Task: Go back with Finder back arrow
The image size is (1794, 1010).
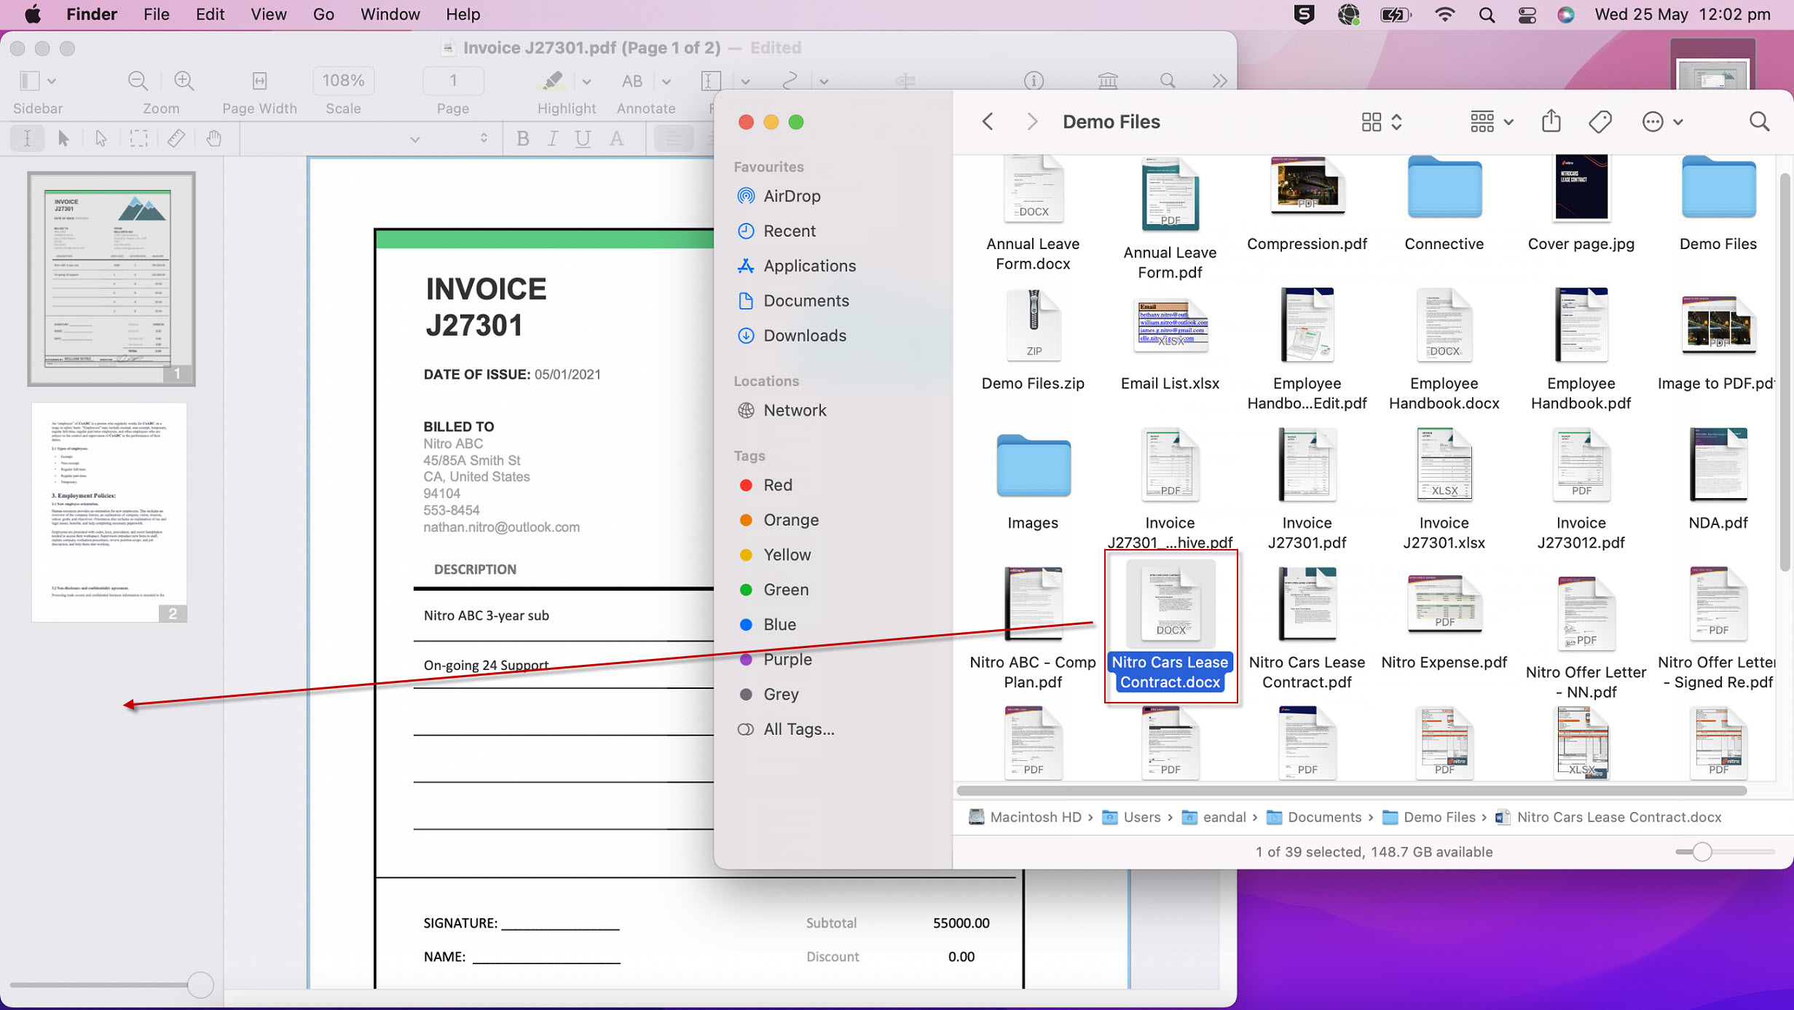Action: [988, 122]
